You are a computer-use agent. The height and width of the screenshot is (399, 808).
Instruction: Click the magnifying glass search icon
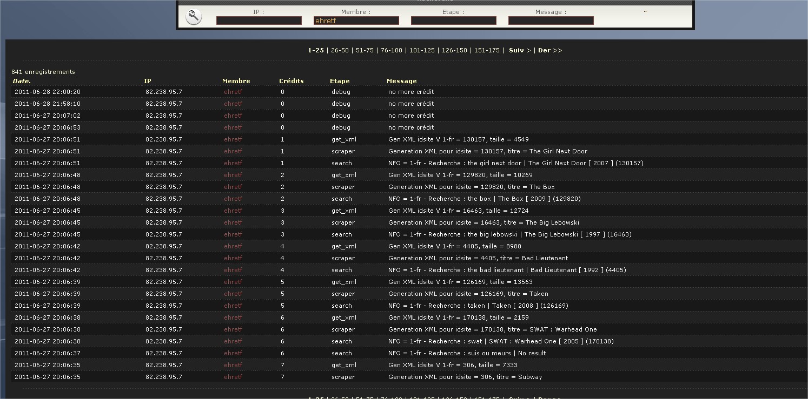[194, 17]
